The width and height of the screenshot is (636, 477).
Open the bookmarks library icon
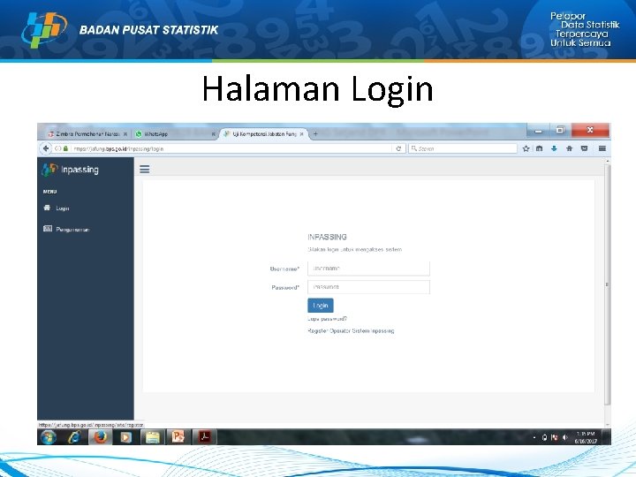[539, 148]
